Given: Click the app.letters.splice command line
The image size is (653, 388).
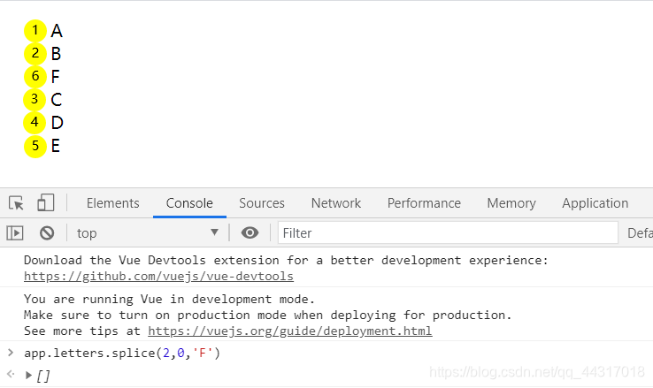Looking at the screenshot, I should click(x=122, y=353).
